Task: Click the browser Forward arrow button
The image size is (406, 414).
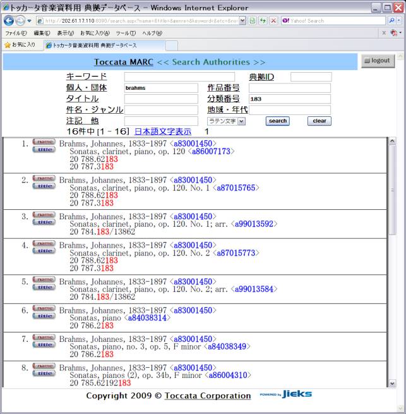Action: point(20,21)
